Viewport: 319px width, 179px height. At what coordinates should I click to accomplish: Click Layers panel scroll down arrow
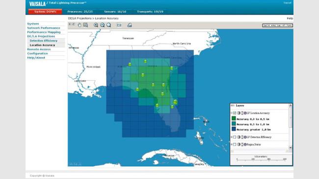pos(291,147)
